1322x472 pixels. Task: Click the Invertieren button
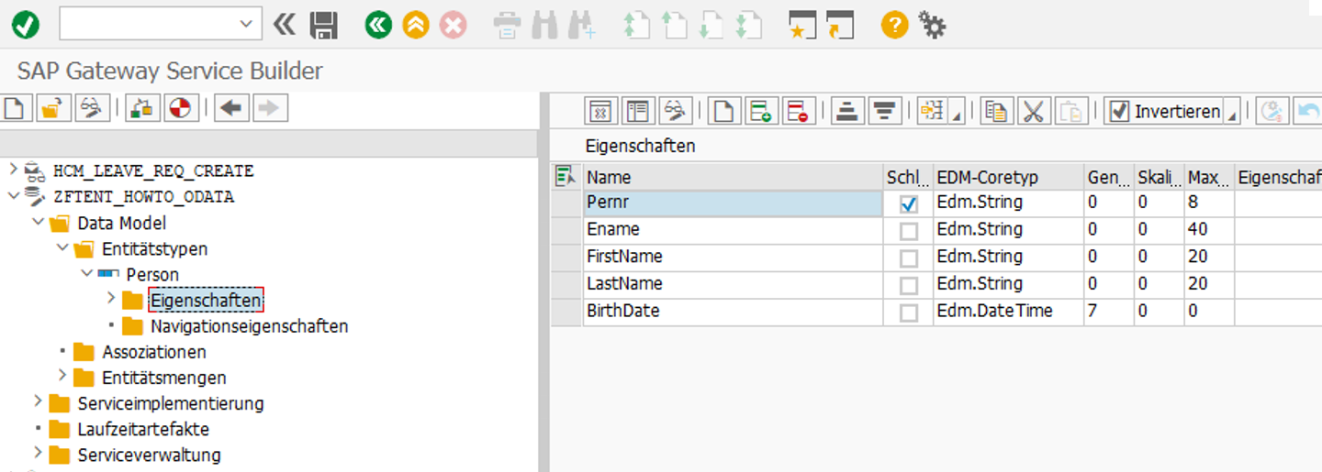[x=1164, y=111]
